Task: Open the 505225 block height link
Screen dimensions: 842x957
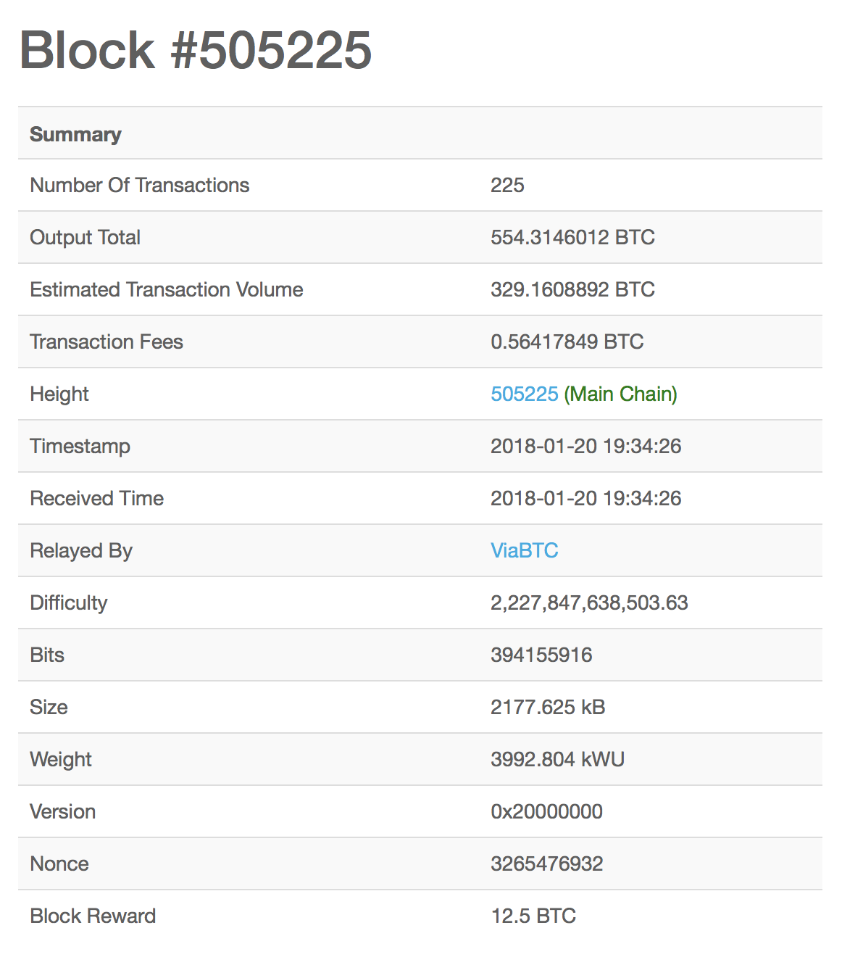Action: click(x=524, y=394)
